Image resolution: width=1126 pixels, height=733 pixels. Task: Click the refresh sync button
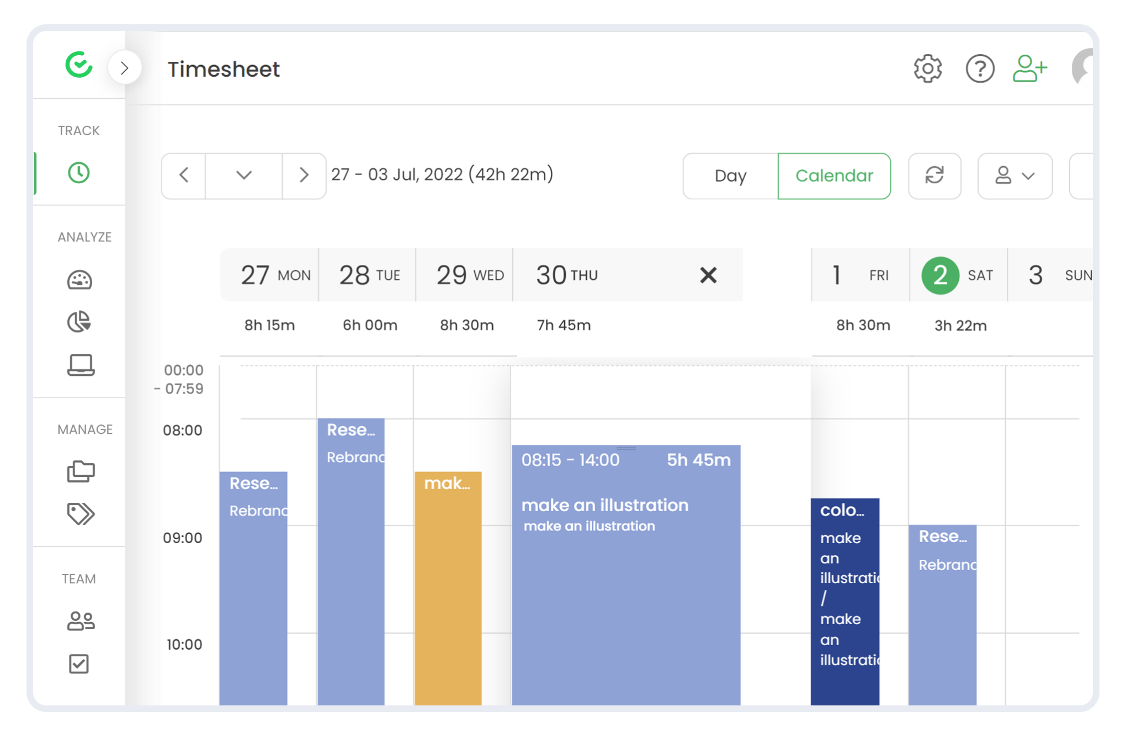coord(934,176)
